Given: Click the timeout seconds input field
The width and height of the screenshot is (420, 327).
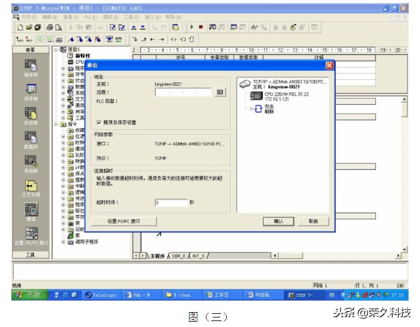Looking at the screenshot, I should (171, 203).
